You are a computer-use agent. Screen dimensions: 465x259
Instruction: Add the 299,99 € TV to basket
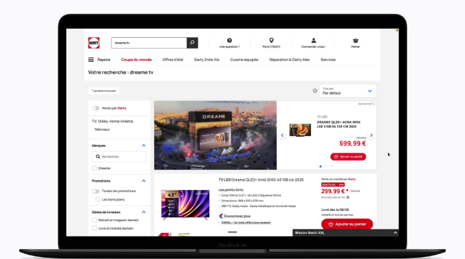(x=347, y=224)
